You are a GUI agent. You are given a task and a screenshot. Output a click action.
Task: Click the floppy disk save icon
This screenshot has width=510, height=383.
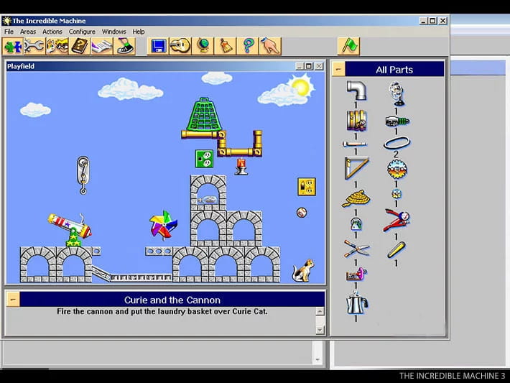coord(158,46)
